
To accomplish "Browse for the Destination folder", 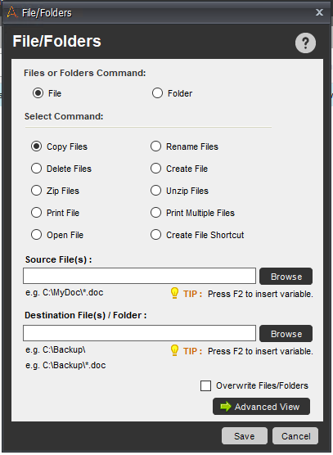I will (x=286, y=334).
